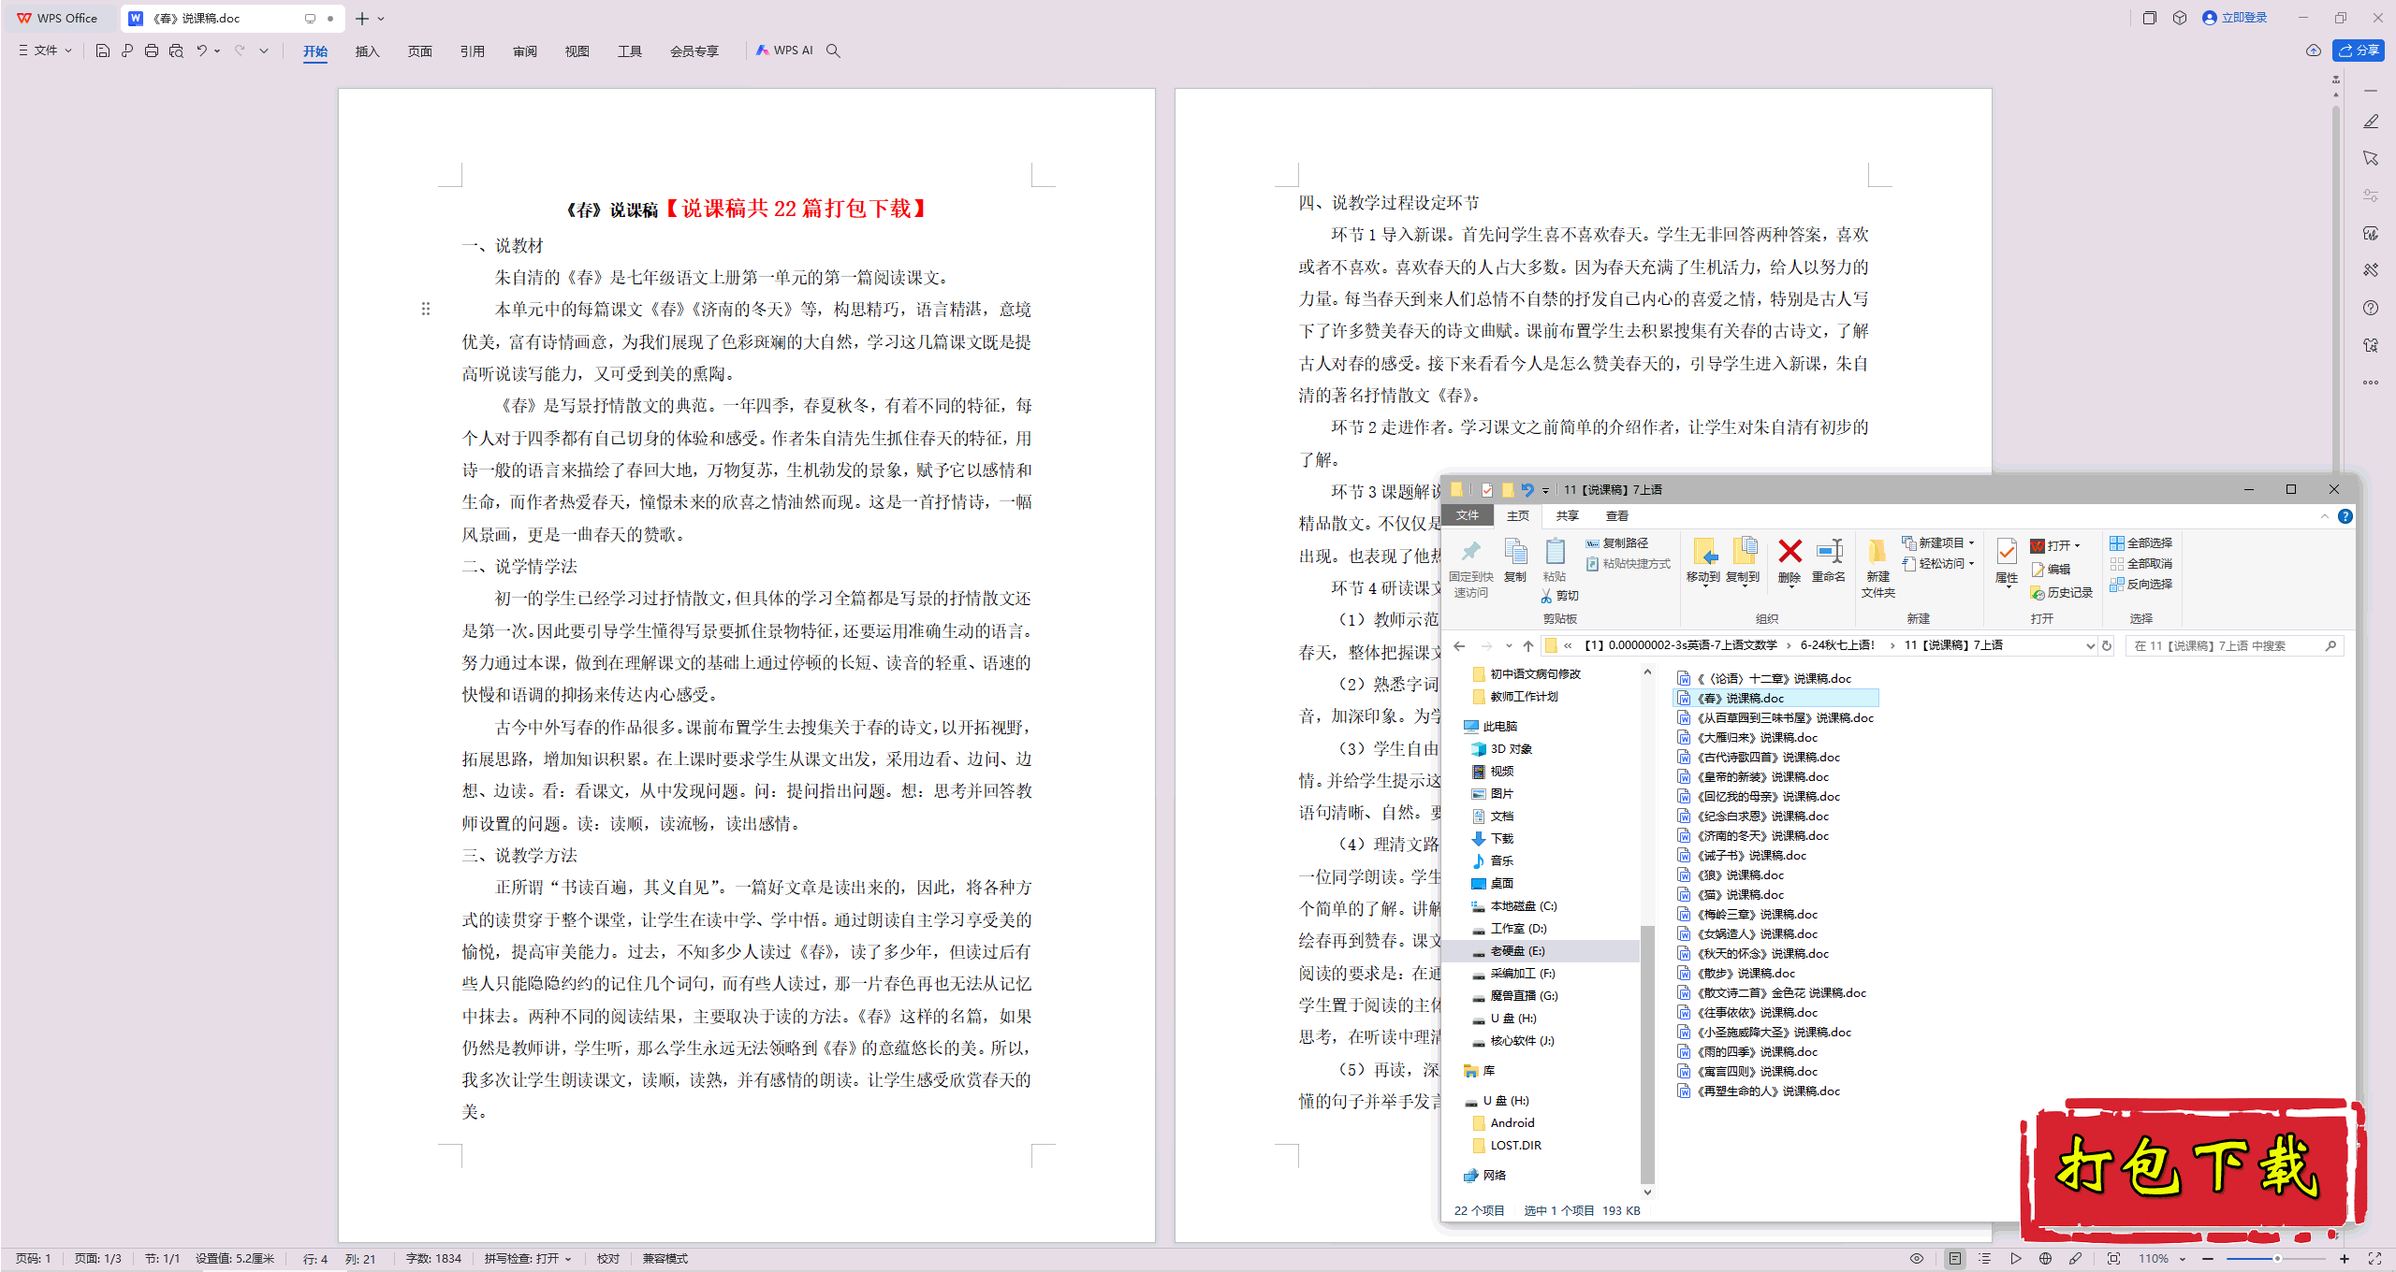Viewport: 2396px width, 1272px height.
Task: Open the 文件 menu dropdown in WPS
Action: point(45,51)
